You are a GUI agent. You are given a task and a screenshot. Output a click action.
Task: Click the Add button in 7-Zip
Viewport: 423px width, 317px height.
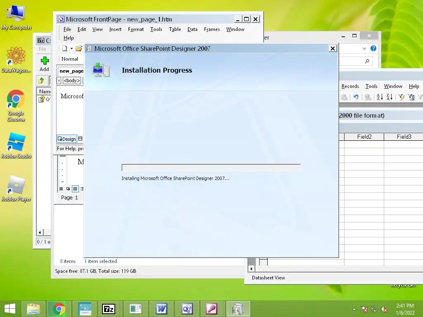(x=45, y=64)
